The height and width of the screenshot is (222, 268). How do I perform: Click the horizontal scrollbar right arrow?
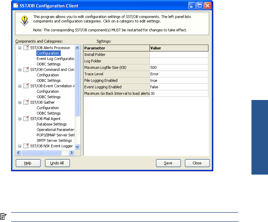tap(72, 153)
